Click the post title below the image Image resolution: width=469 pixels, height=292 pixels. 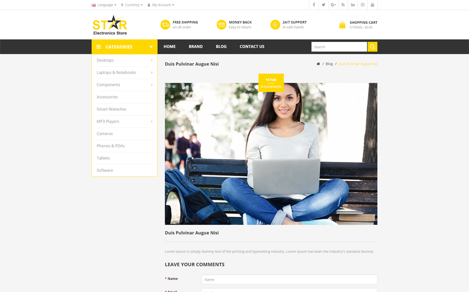(x=191, y=233)
